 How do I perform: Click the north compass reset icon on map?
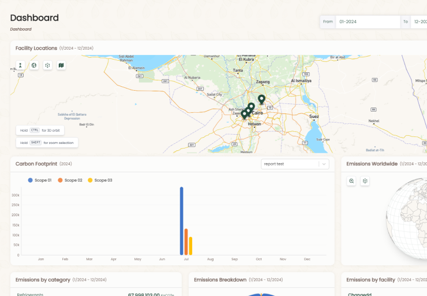(x=20, y=65)
